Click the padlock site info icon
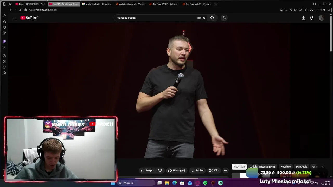The image size is (333, 187). 25,10
